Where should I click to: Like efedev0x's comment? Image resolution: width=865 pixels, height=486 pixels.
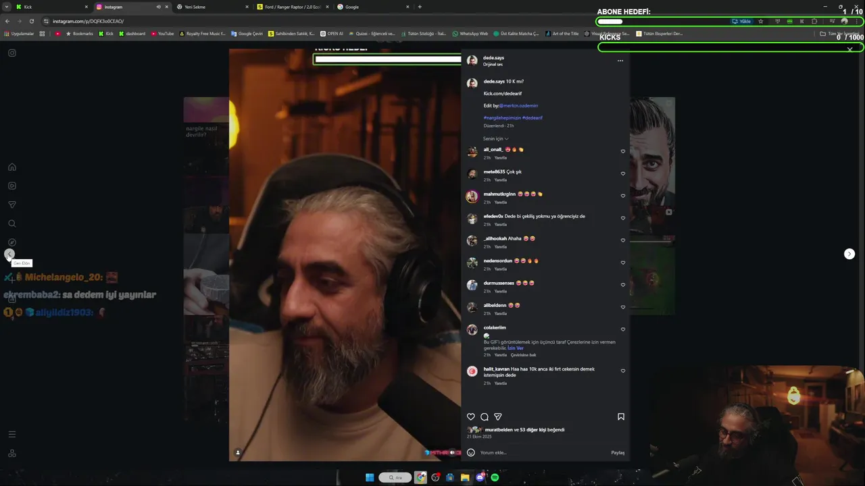pos(623,218)
